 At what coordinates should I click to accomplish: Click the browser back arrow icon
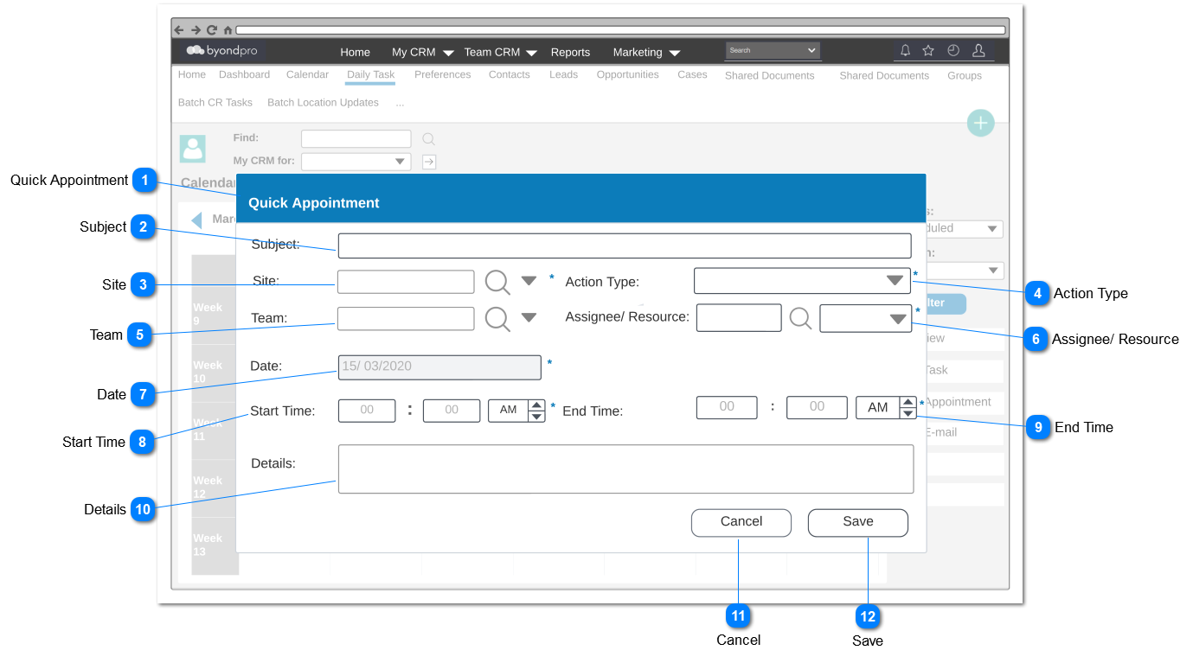click(179, 29)
